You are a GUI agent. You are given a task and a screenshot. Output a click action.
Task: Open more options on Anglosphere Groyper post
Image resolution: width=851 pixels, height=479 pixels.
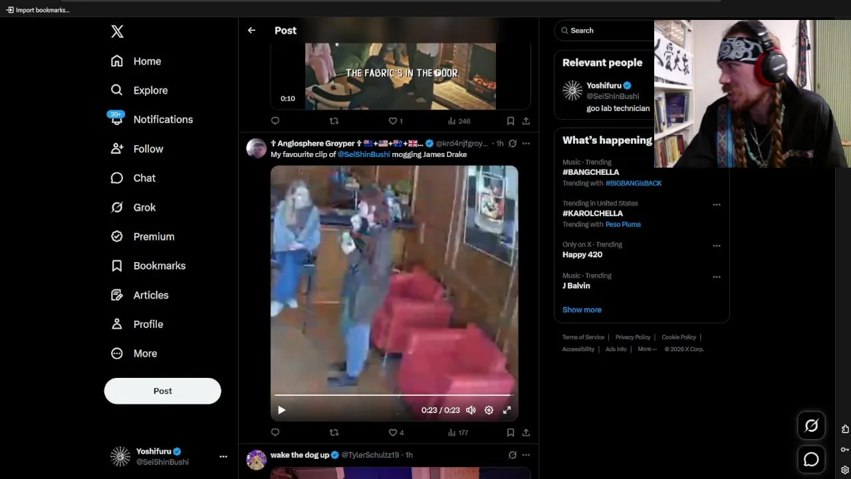tap(526, 143)
